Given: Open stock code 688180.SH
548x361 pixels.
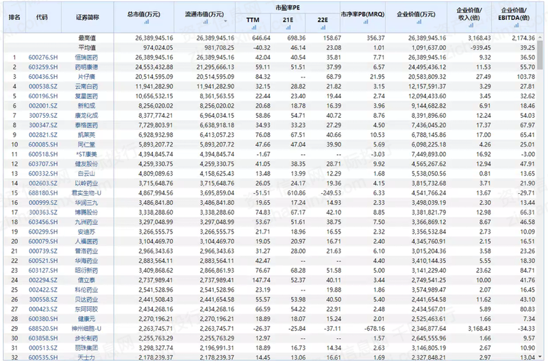Looking at the screenshot, I should click(x=43, y=193).
